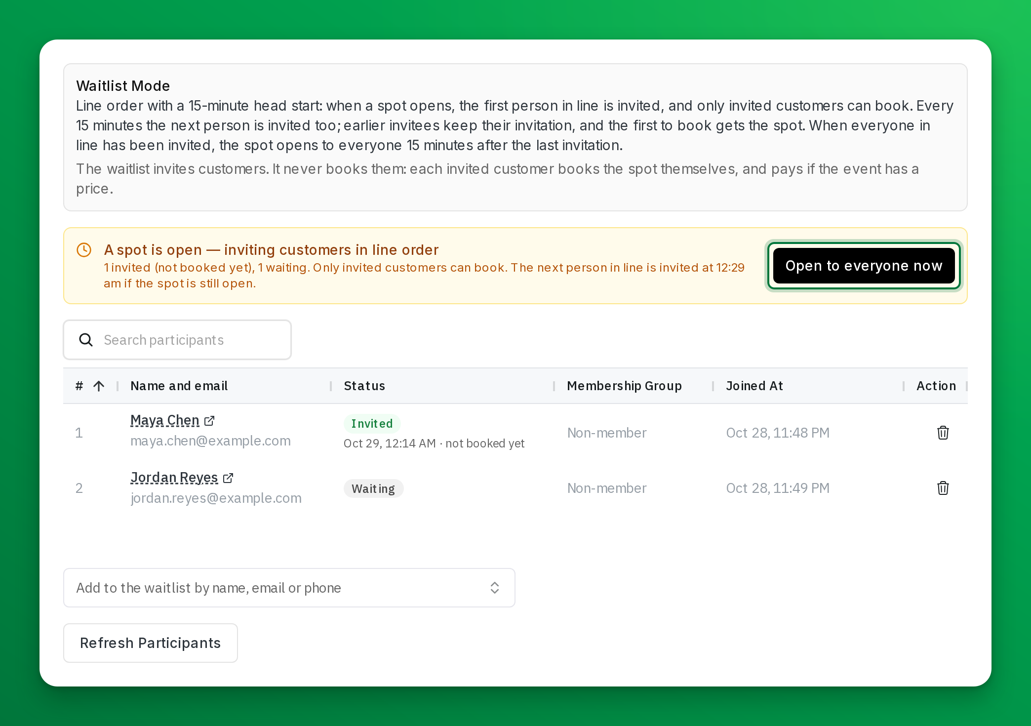Click the sort arrow beside the # column
1031x726 pixels.
coord(99,386)
